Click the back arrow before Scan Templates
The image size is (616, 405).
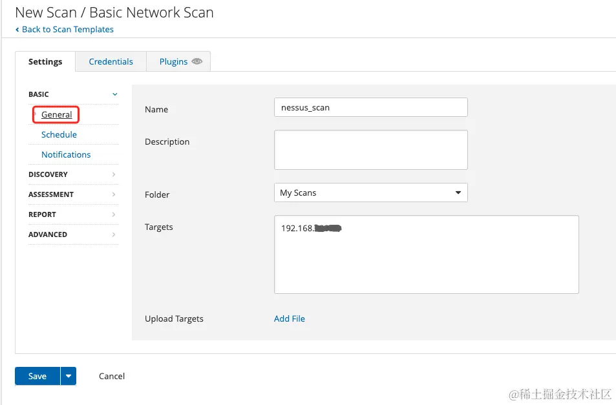click(17, 30)
